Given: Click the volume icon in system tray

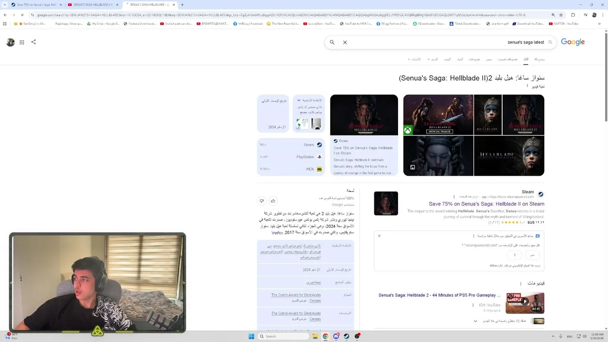Looking at the screenshot, I should [x=584, y=336].
